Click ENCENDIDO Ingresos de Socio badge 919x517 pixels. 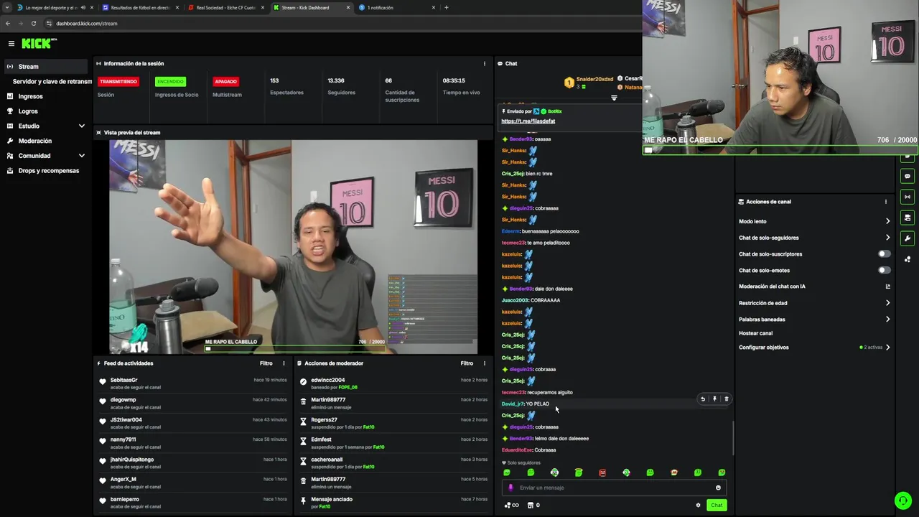coord(170,81)
